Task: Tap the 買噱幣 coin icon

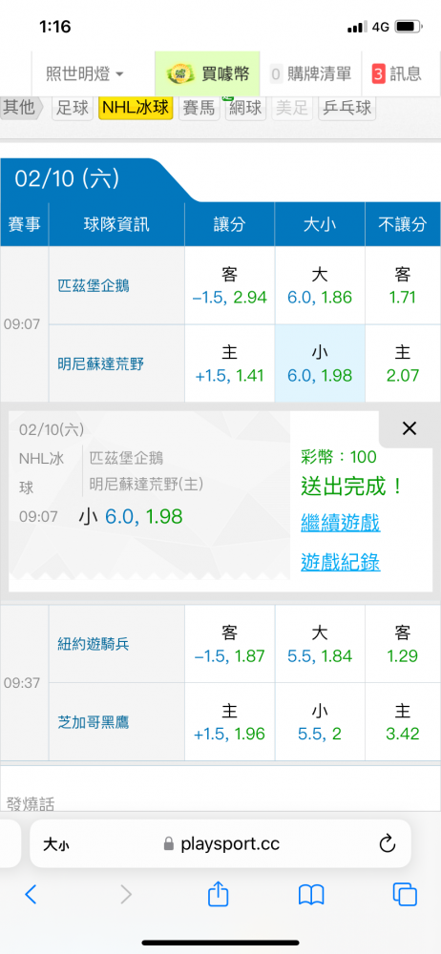Action: 179,74
